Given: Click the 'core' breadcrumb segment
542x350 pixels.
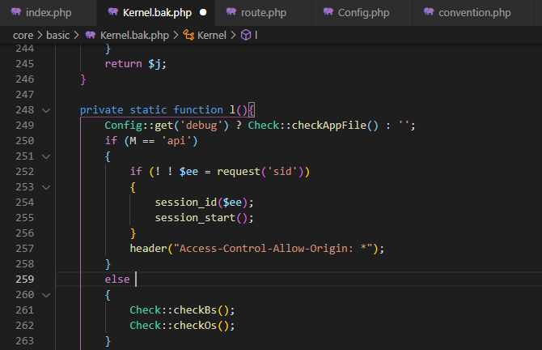Looking at the screenshot, I should click(23, 36).
